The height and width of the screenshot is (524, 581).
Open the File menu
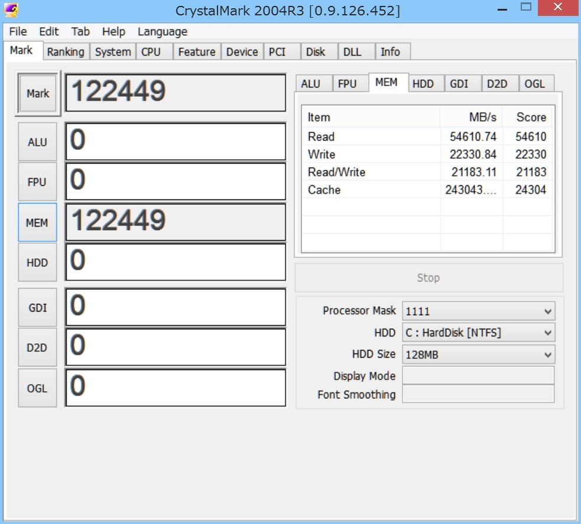tap(18, 32)
